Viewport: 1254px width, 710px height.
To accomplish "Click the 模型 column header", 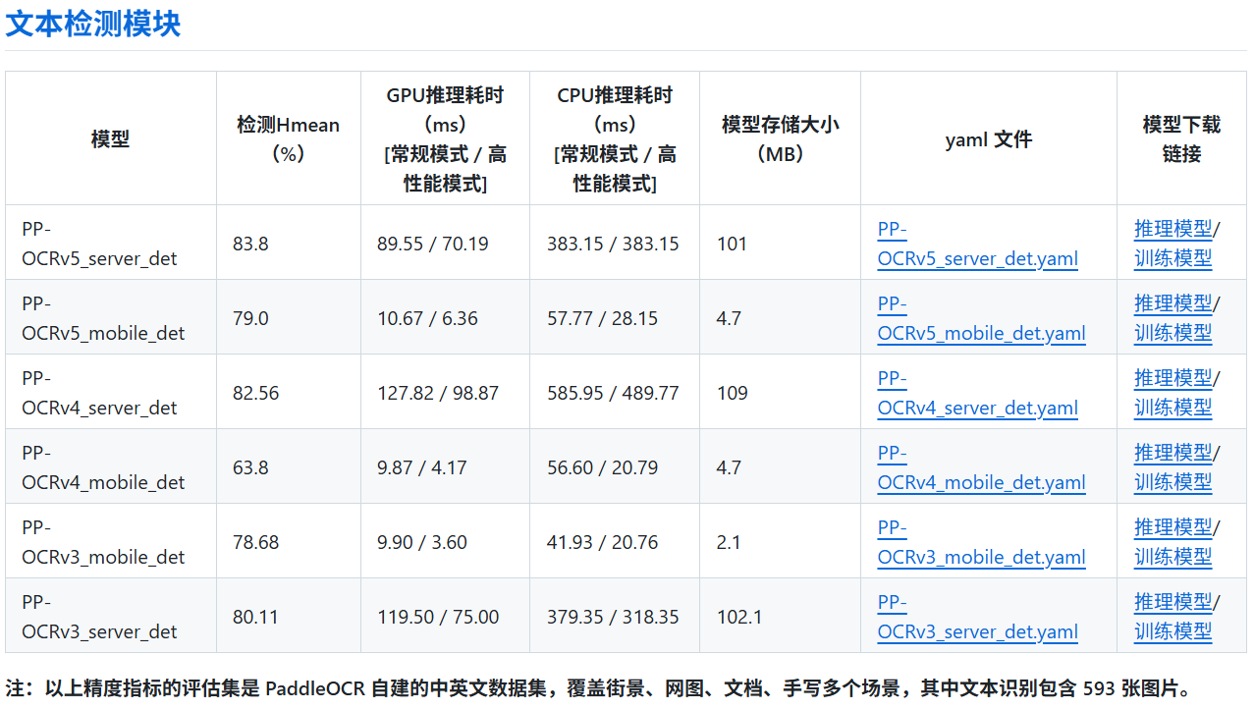I will (x=110, y=139).
